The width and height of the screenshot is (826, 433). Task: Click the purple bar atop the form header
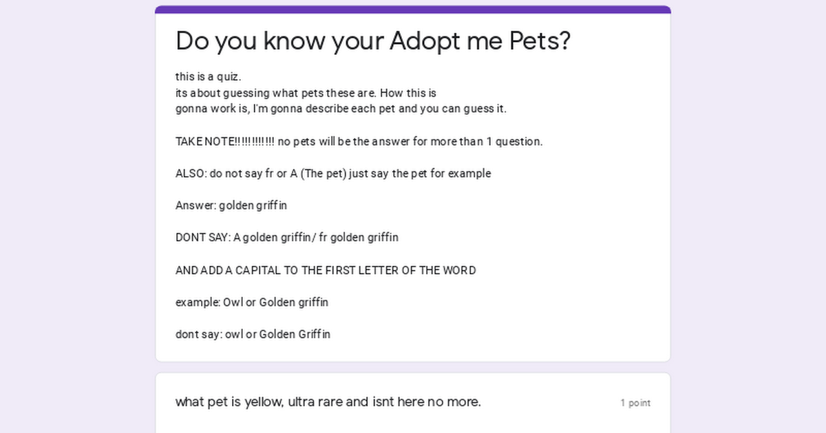coord(413,10)
